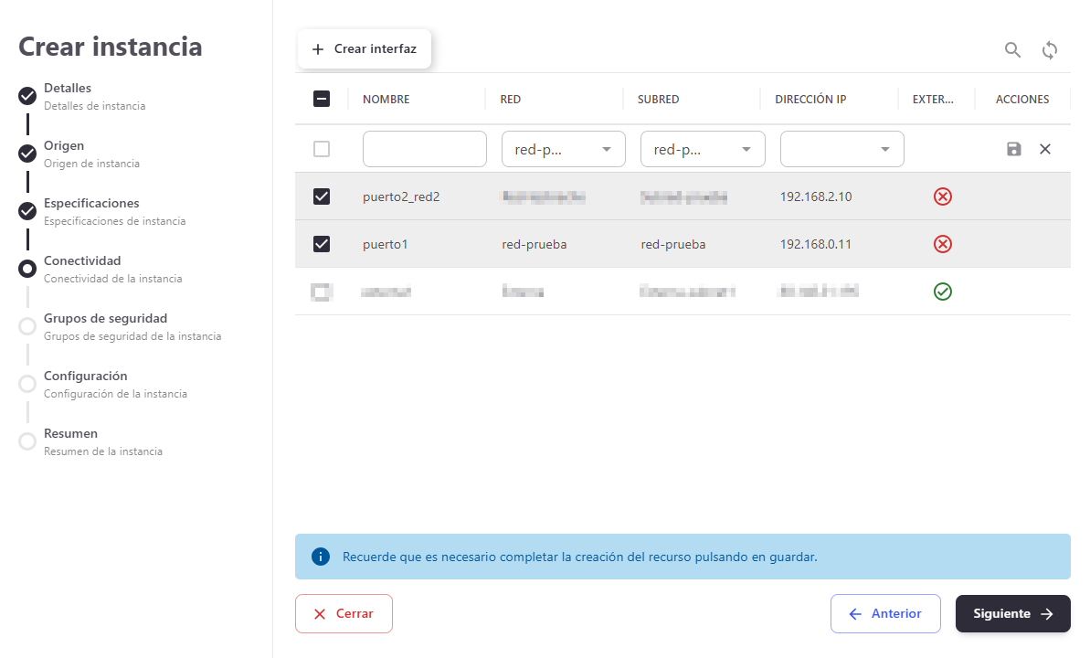Save the new interface row
This screenshot has height=658, width=1090.
point(1013,149)
